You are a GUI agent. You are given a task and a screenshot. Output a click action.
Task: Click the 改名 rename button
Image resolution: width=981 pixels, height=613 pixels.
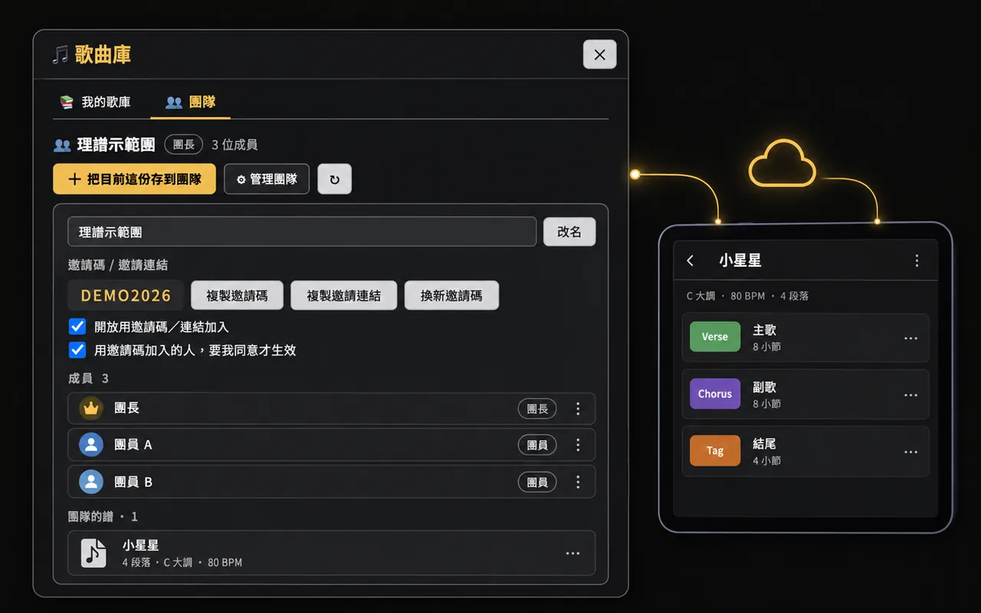tap(569, 232)
